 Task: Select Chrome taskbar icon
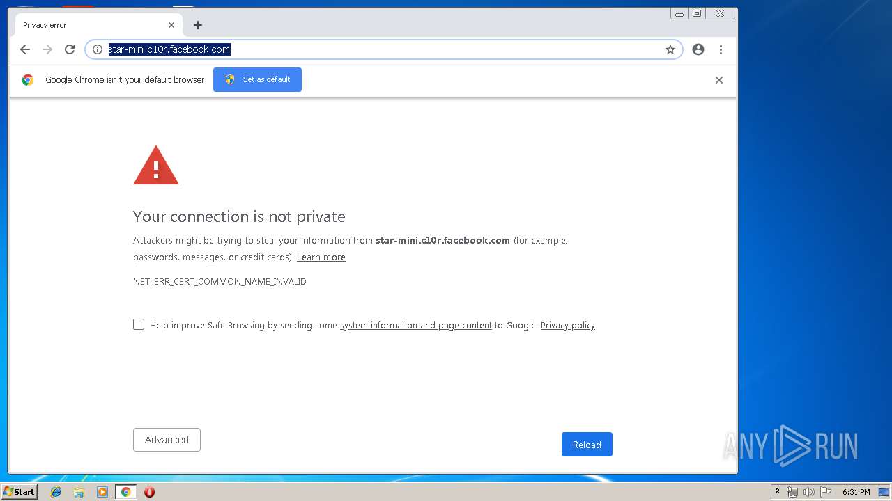(x=125, y=492)
